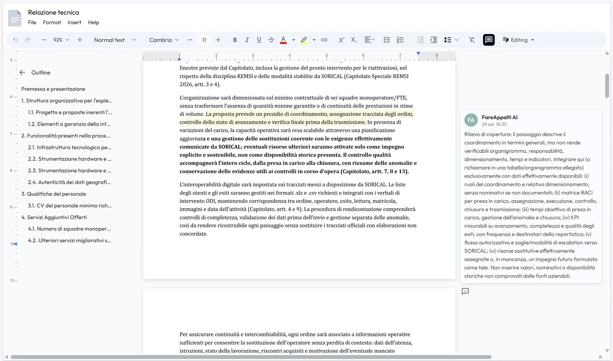Open the File menu
Image resolution: width=613 pixels, height=361 pixels.
click(x=32, y=23)
